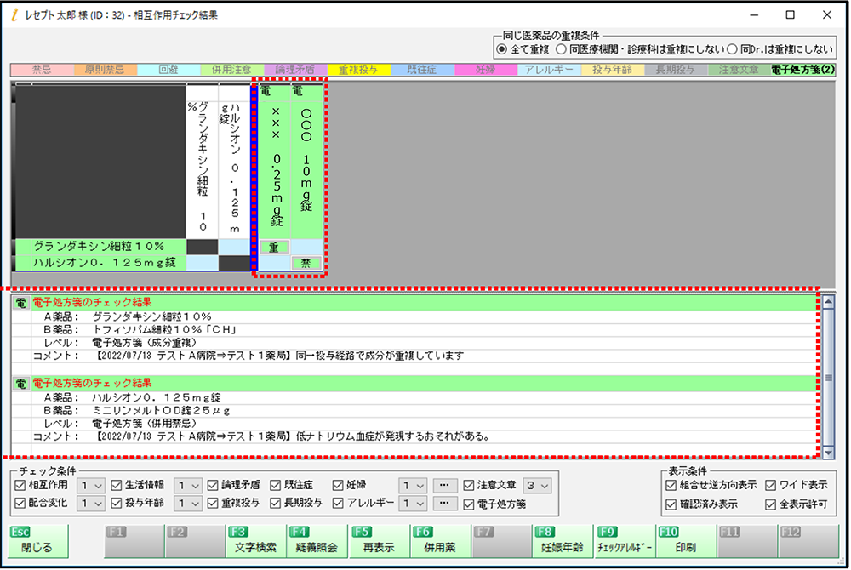
Task: Click results list scrollbar down arrow
Action: [828, 451]
